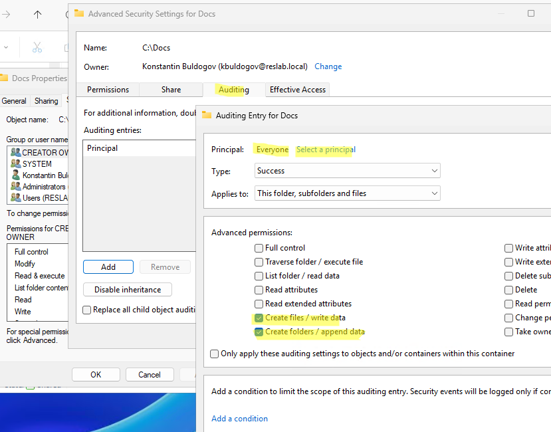Click the Add a condition link
Image resolution: width=551 pixels, height=432 pixels.
coord(239,419)
